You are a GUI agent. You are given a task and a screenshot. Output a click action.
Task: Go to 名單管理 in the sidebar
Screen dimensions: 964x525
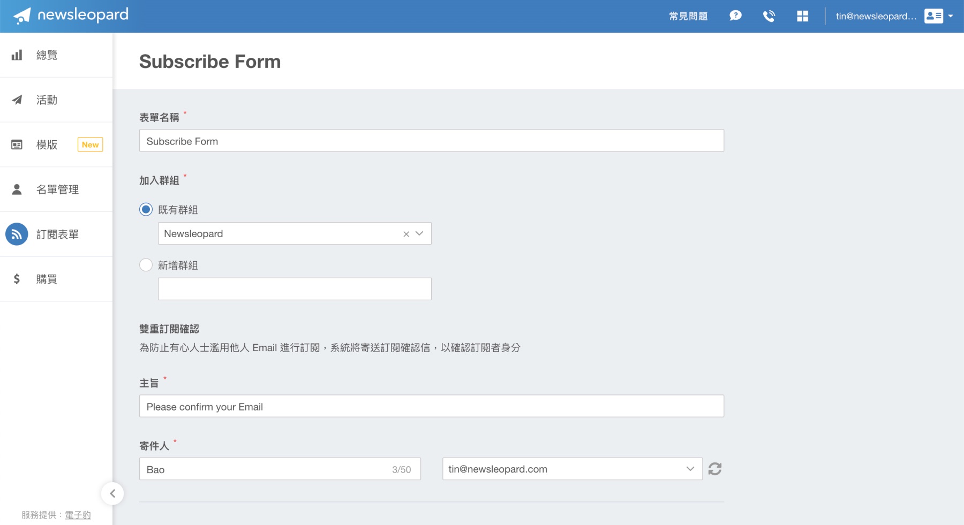pyautogui.click(x=57, y=189)
